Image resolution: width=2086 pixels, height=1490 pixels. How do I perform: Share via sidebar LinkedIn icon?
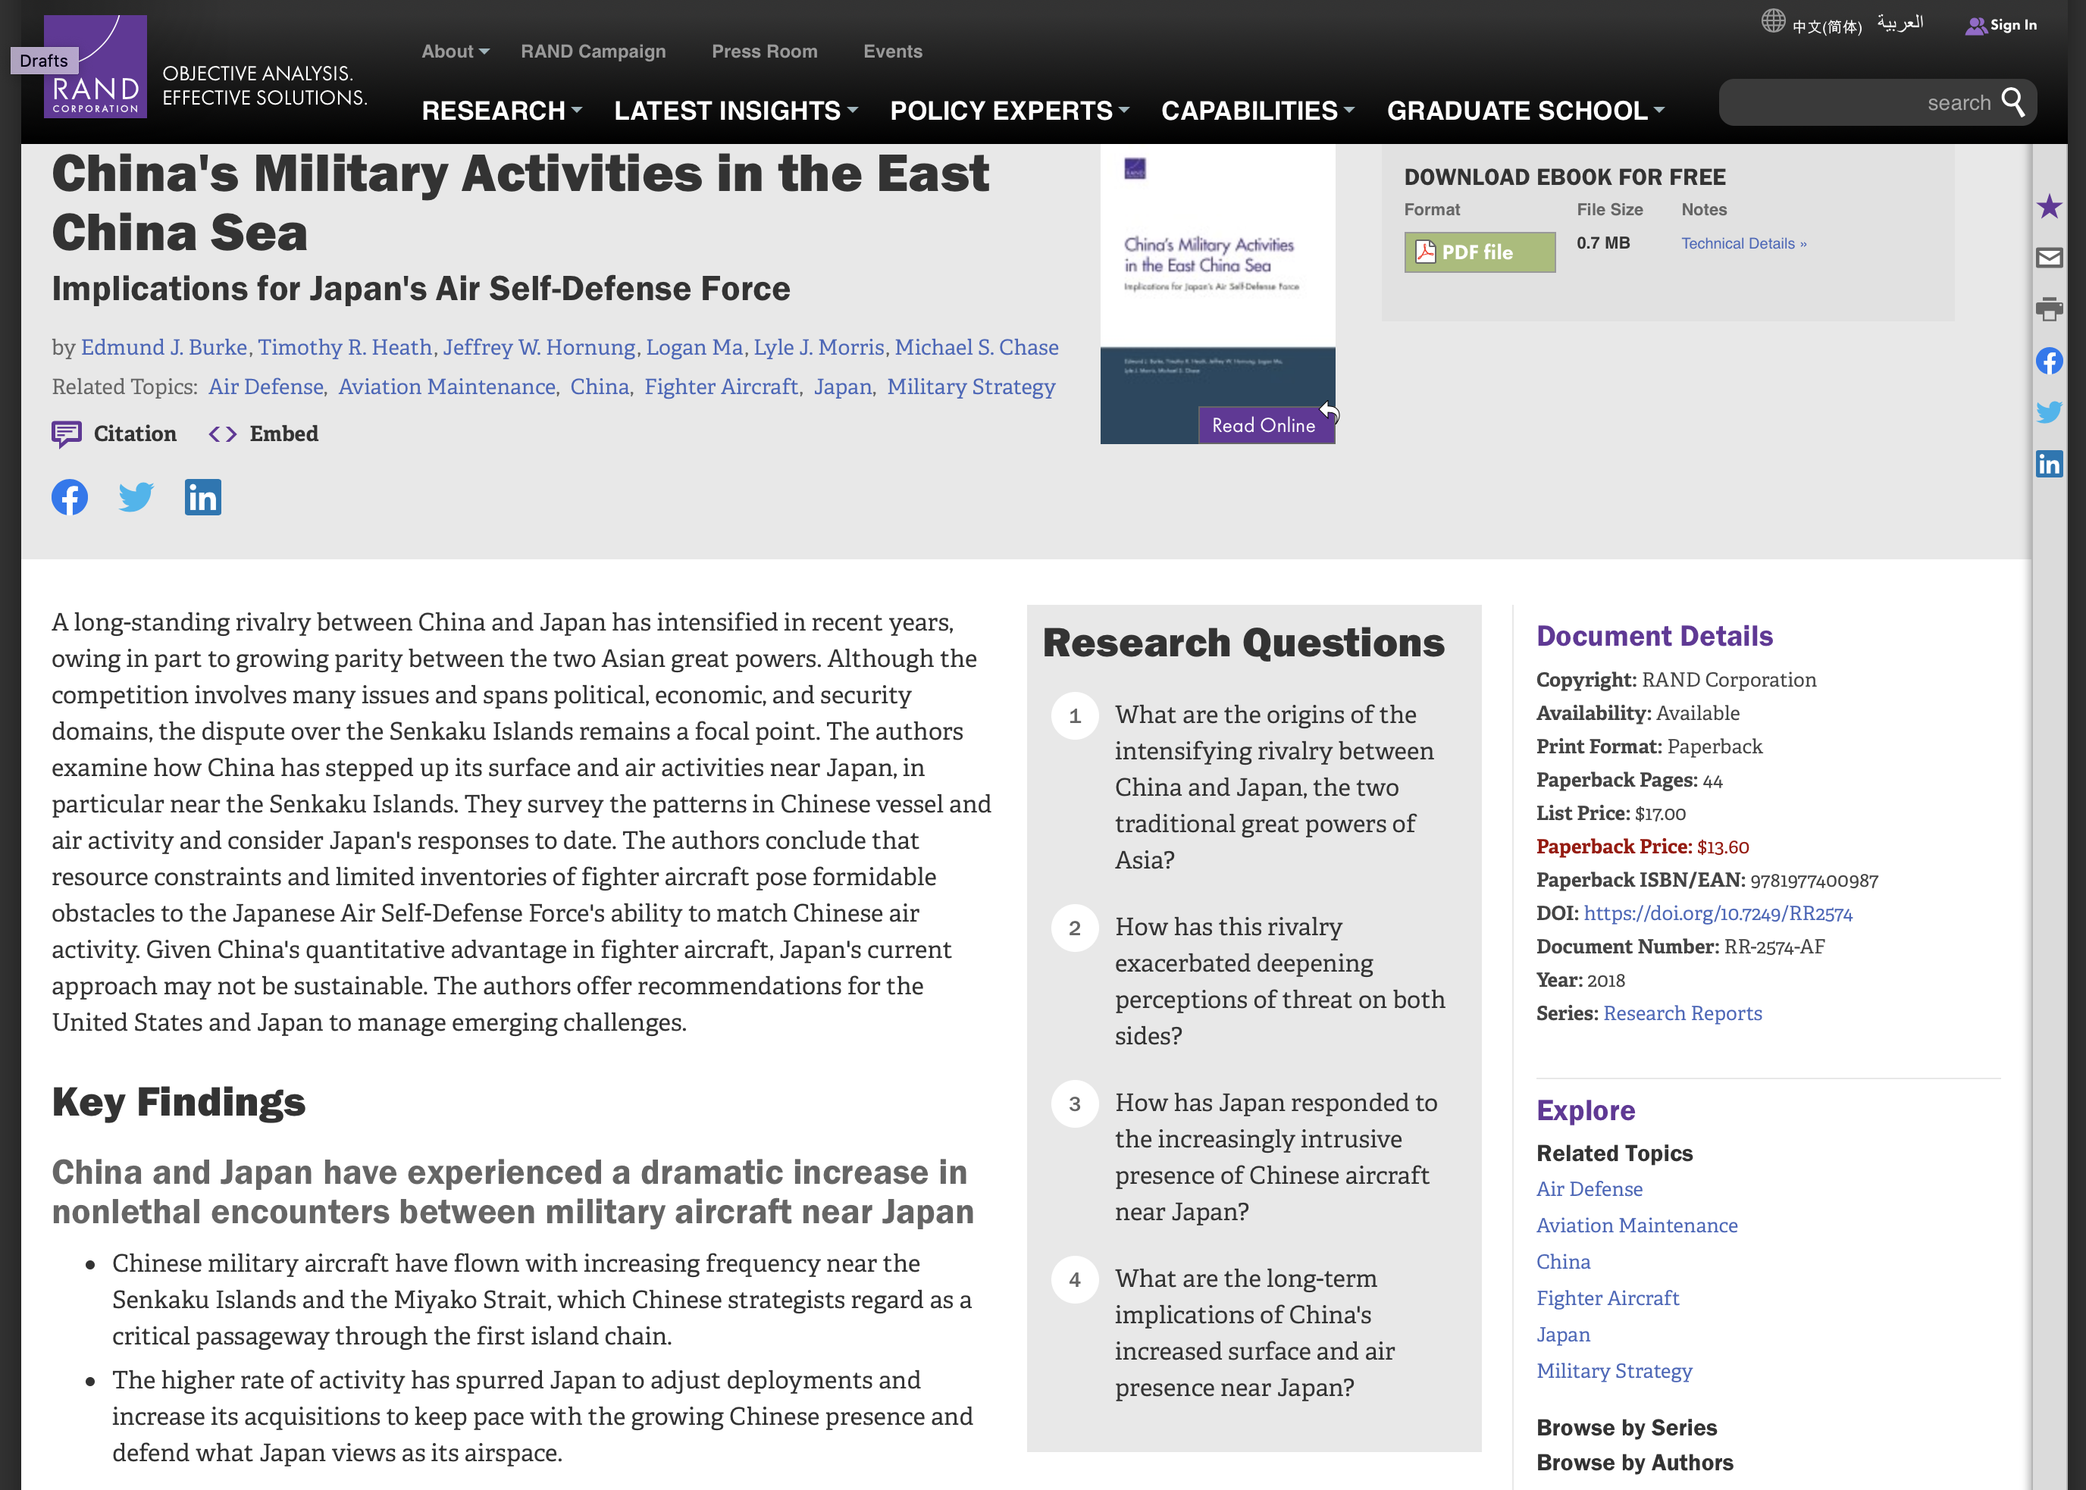(x=2048, y=463)
